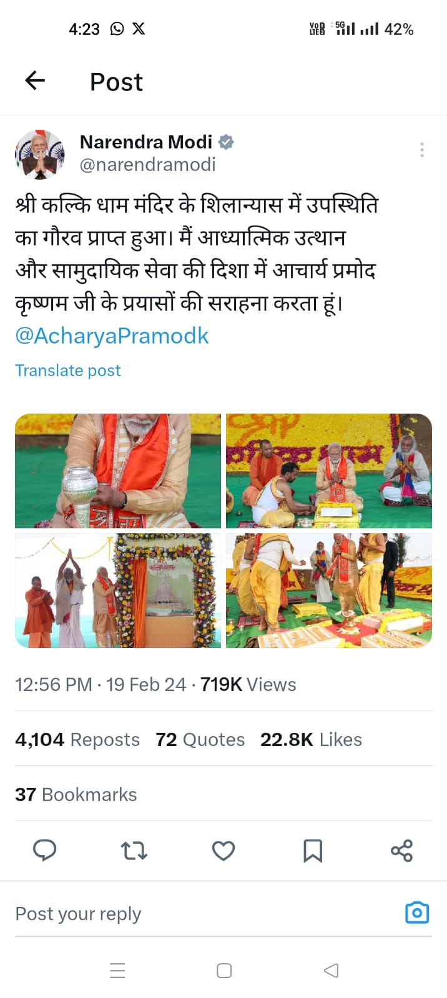Tap the share icon

tap(401, 850)
